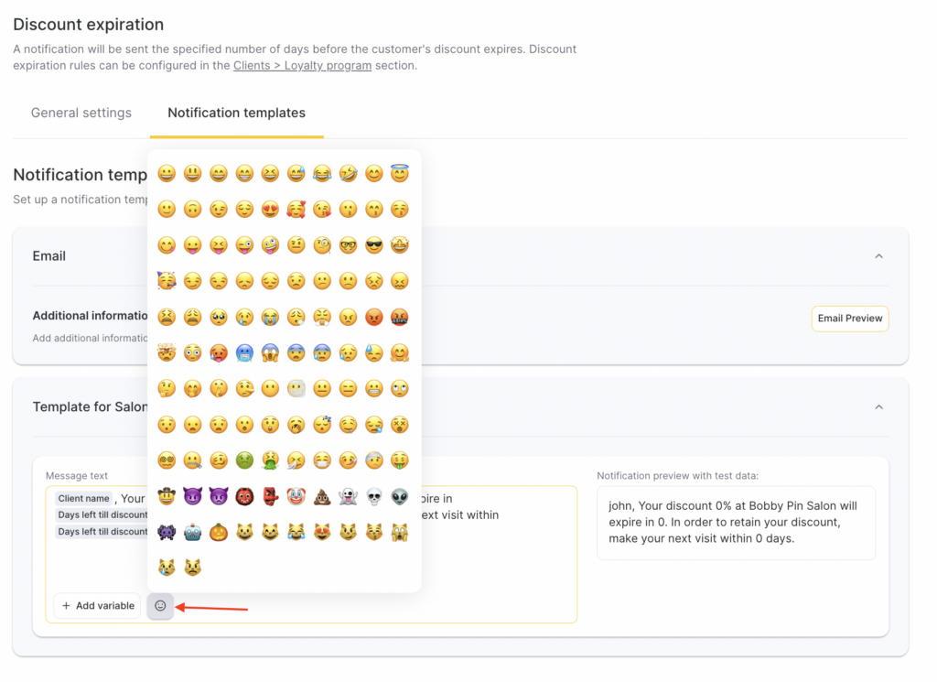
Task: Switch to the General settings tab
Action: 81,114
